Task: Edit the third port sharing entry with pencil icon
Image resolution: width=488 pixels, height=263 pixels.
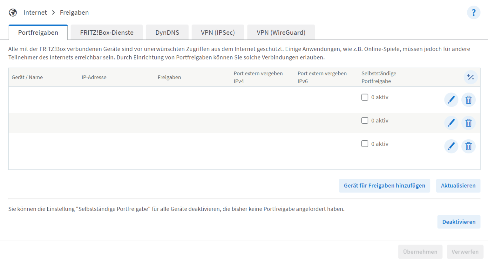Action: point(451,146)
